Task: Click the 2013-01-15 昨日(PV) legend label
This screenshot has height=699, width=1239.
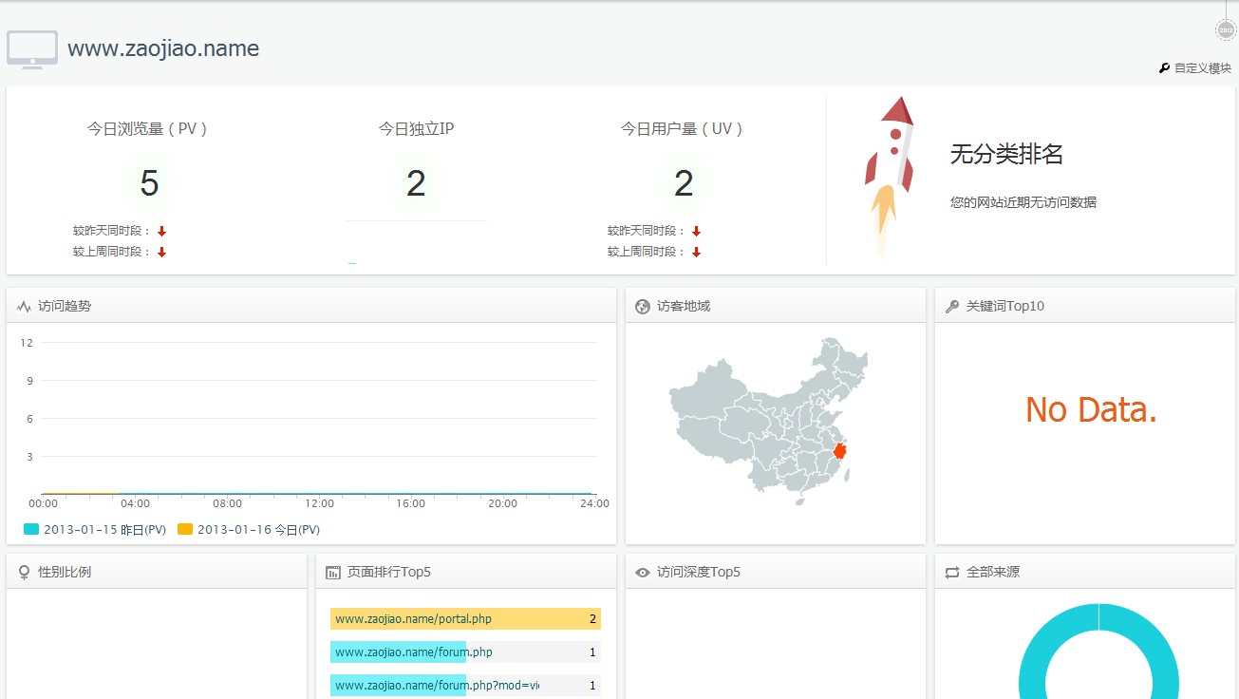Action: click(x=105, y=530)
